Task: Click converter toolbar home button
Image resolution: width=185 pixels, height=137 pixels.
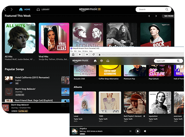Action: click(x=73, y=54)
